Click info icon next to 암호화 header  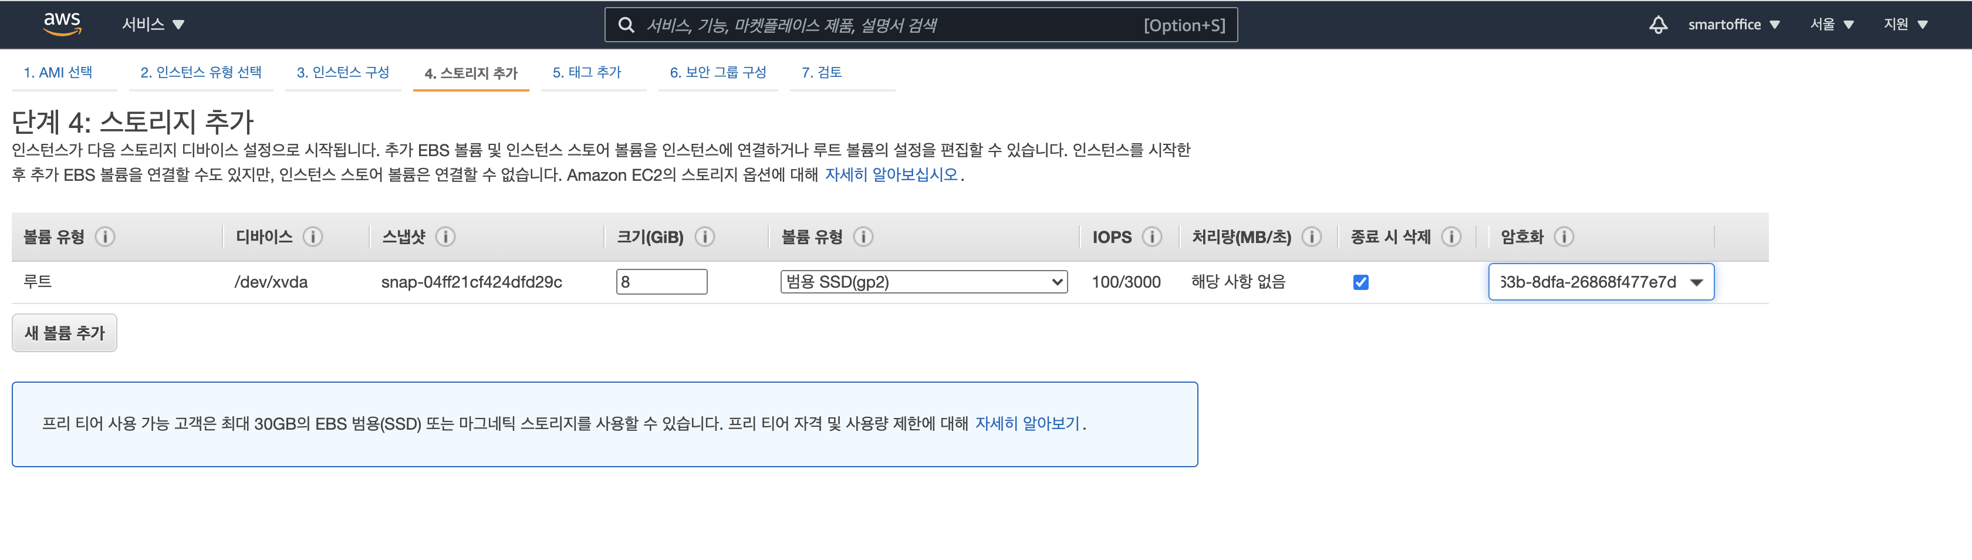pos(1564,237)
